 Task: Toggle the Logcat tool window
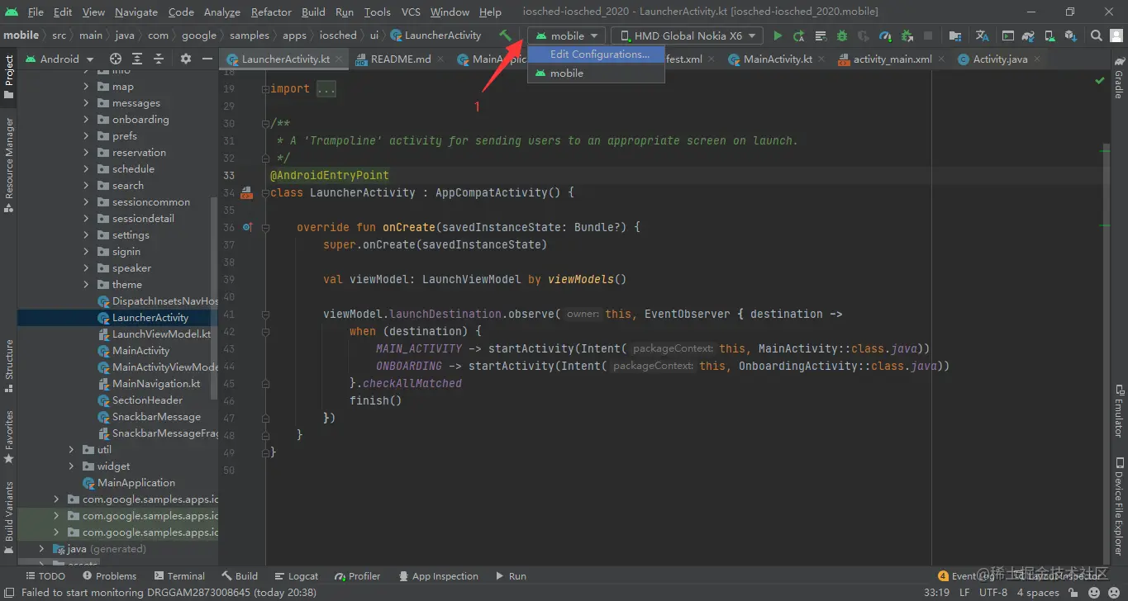[296, 576]
